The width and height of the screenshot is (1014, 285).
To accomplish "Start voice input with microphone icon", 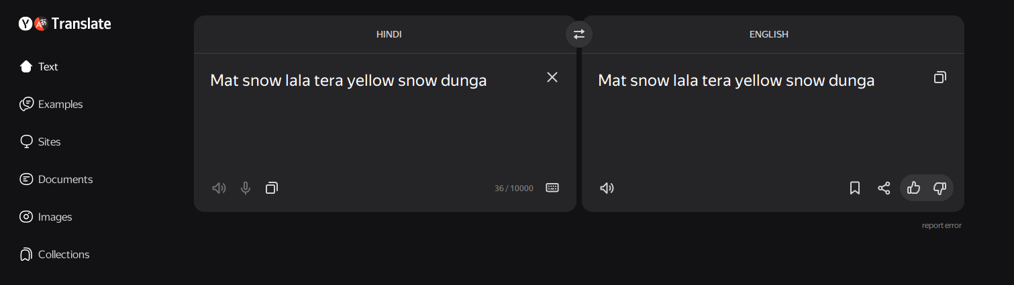I will 246,188.
